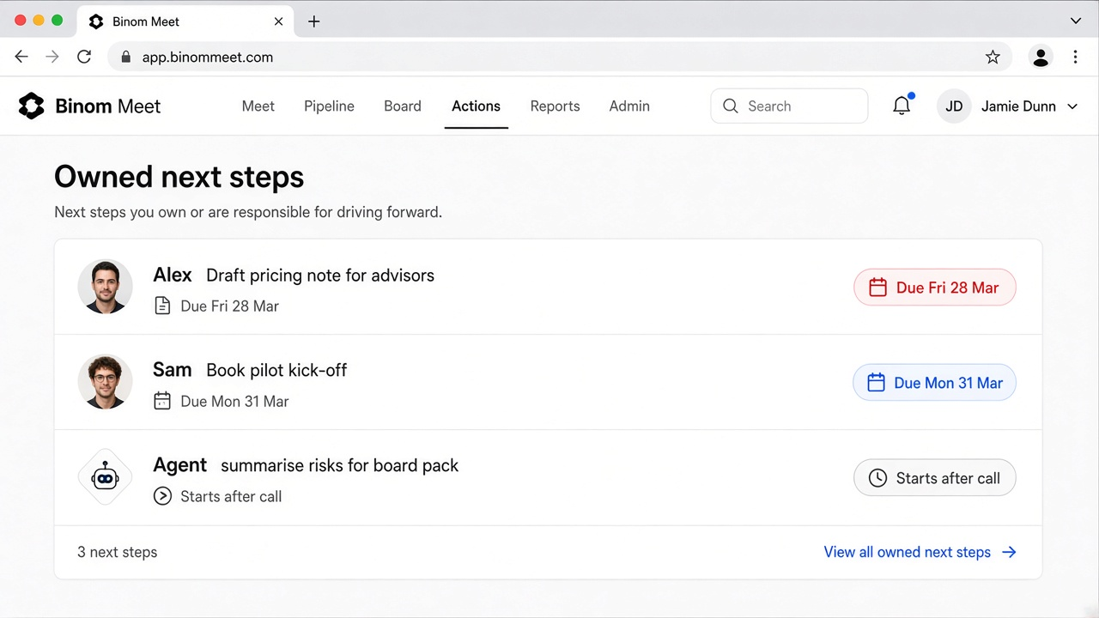Click the red Due Fri 28 Mar badge
This screenshot has height=618, width=1099.
click(x=935, y=288)
